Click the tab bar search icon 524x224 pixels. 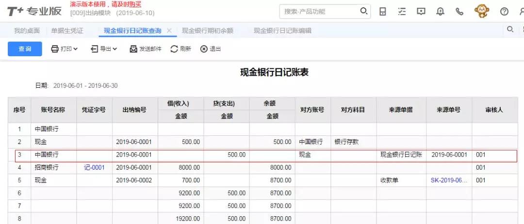tap(510, 30)
